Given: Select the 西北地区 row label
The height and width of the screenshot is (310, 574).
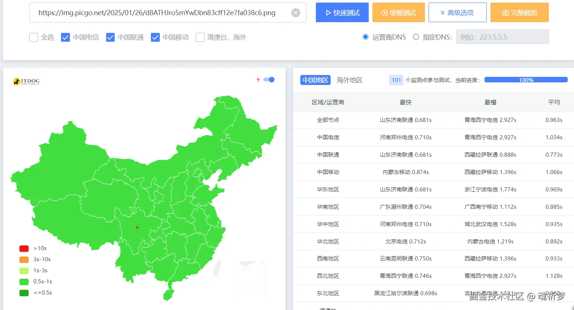Looking at the screenshot, I should 328,276.
